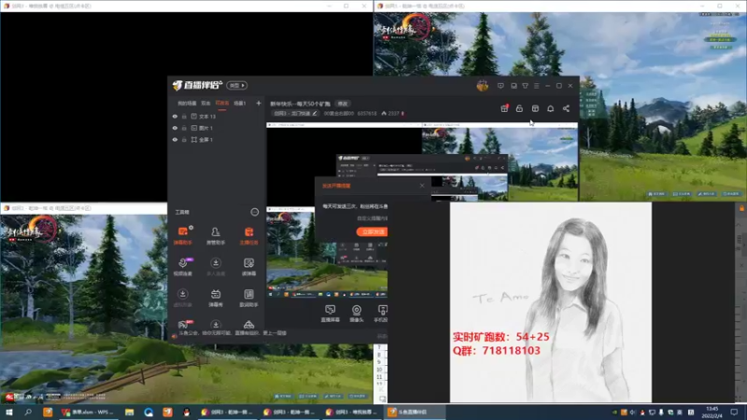Open the message icon in the title bar
Viewport: 747px width, 420px height.
(500, 86)
